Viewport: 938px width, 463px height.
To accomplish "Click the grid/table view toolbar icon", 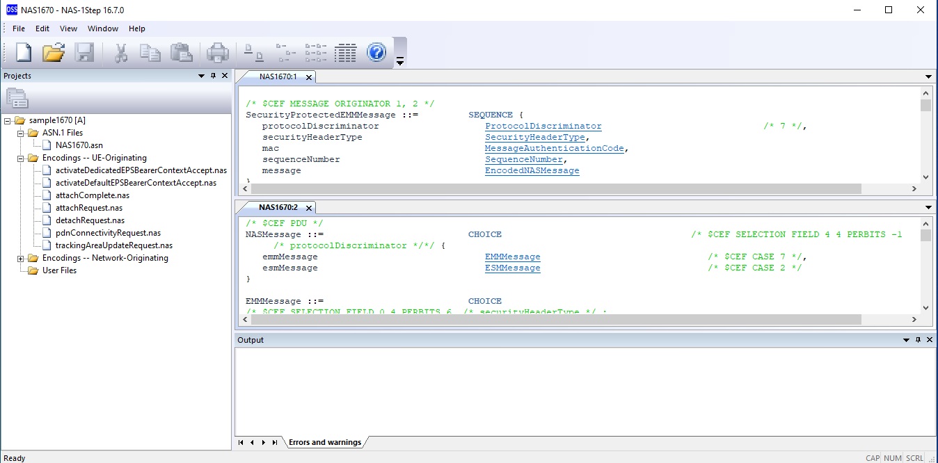I will [x=346, y=53].
